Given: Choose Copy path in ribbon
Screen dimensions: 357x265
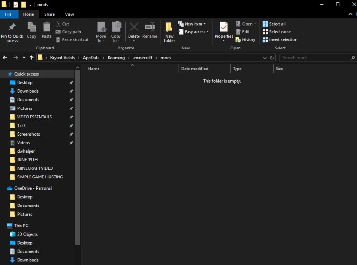Looking at the screenshot, I should pyautogui.click(x=68, y=32).
